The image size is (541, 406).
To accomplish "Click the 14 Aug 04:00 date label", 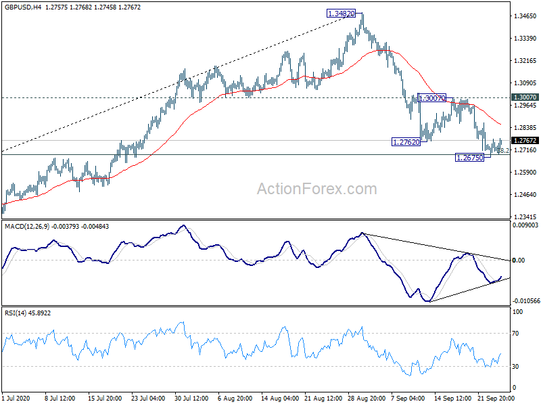I will tap(280, 399).
